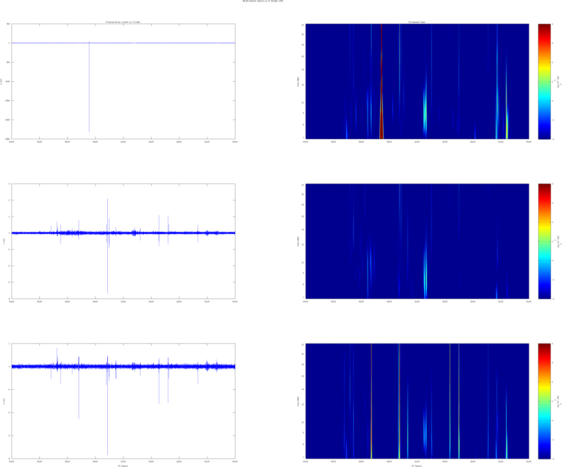Click the 'Freq (mHz)' axis label of the Z spectrogram
Viewport: 562px width, 467px height.
tap(298, 401)
